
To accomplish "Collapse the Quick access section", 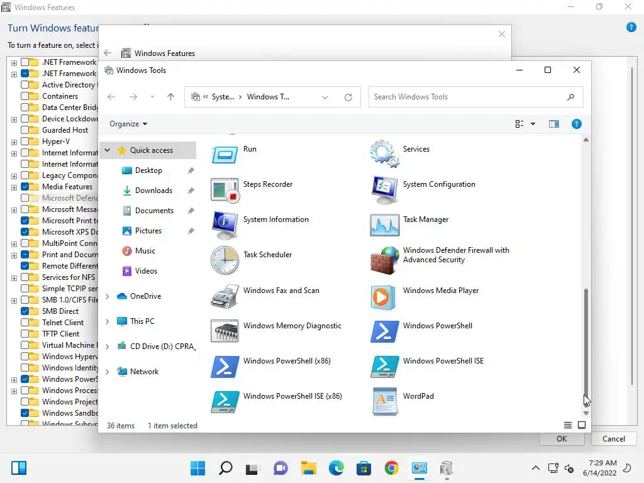I will pos(107,150).
